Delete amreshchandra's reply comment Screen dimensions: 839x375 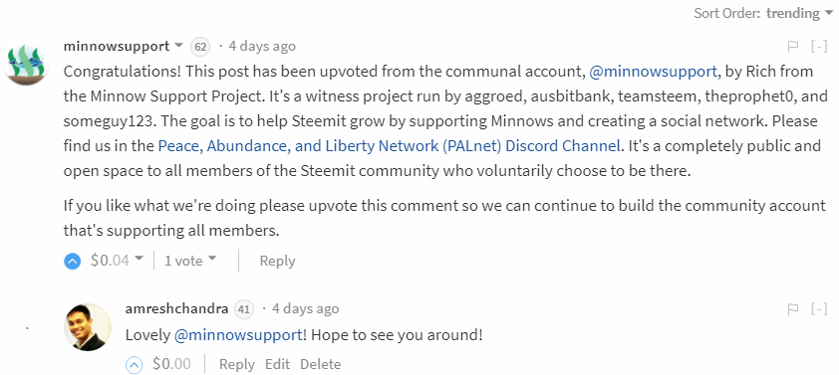[x=320, y=364]
